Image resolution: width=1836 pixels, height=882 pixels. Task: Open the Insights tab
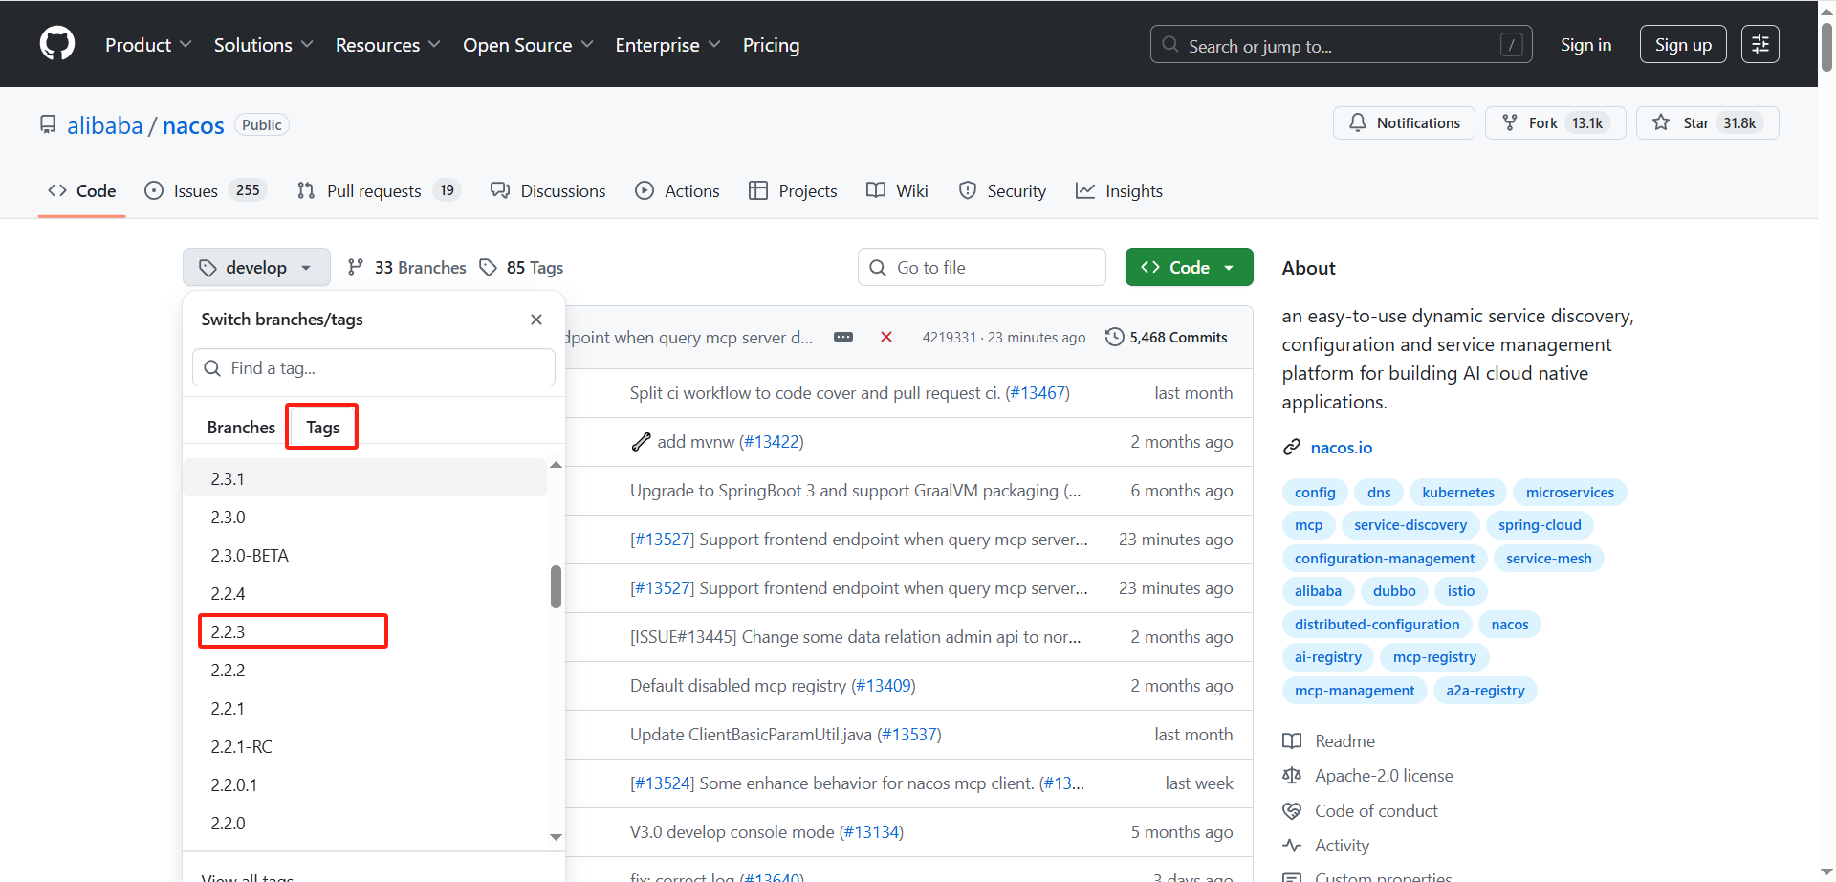pyautogui.click(x=1119, y=190)
